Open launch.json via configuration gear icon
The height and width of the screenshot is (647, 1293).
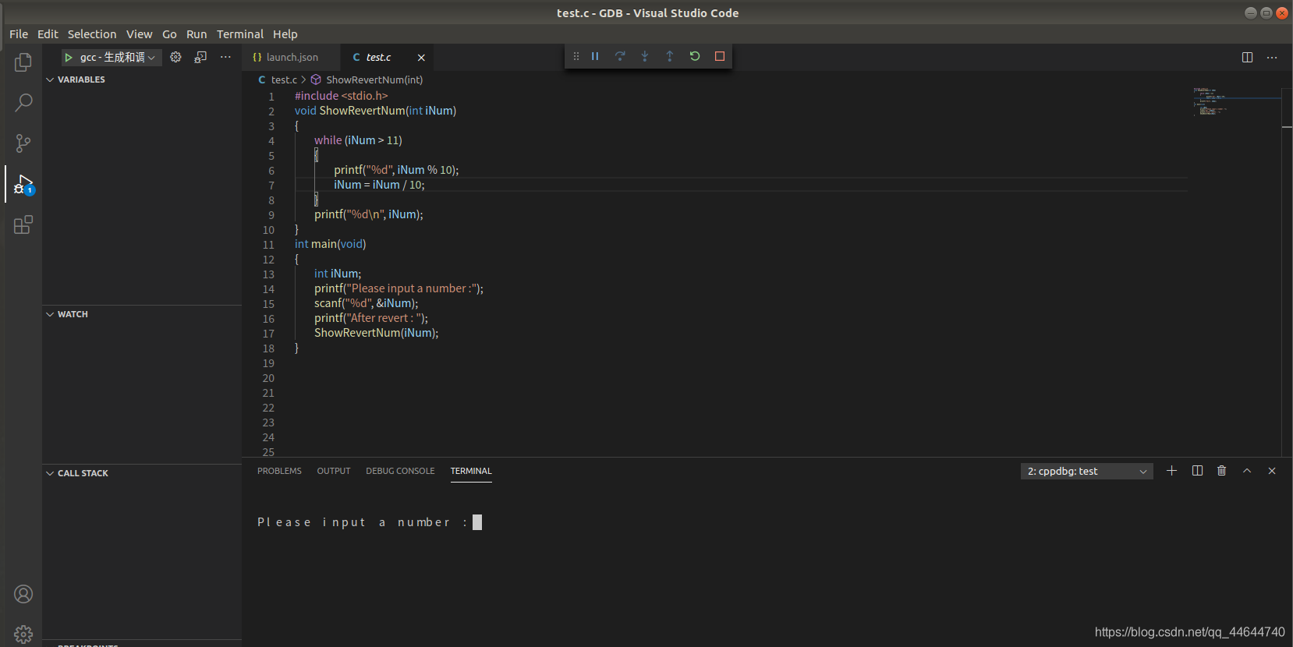click(x=175, y=57)
